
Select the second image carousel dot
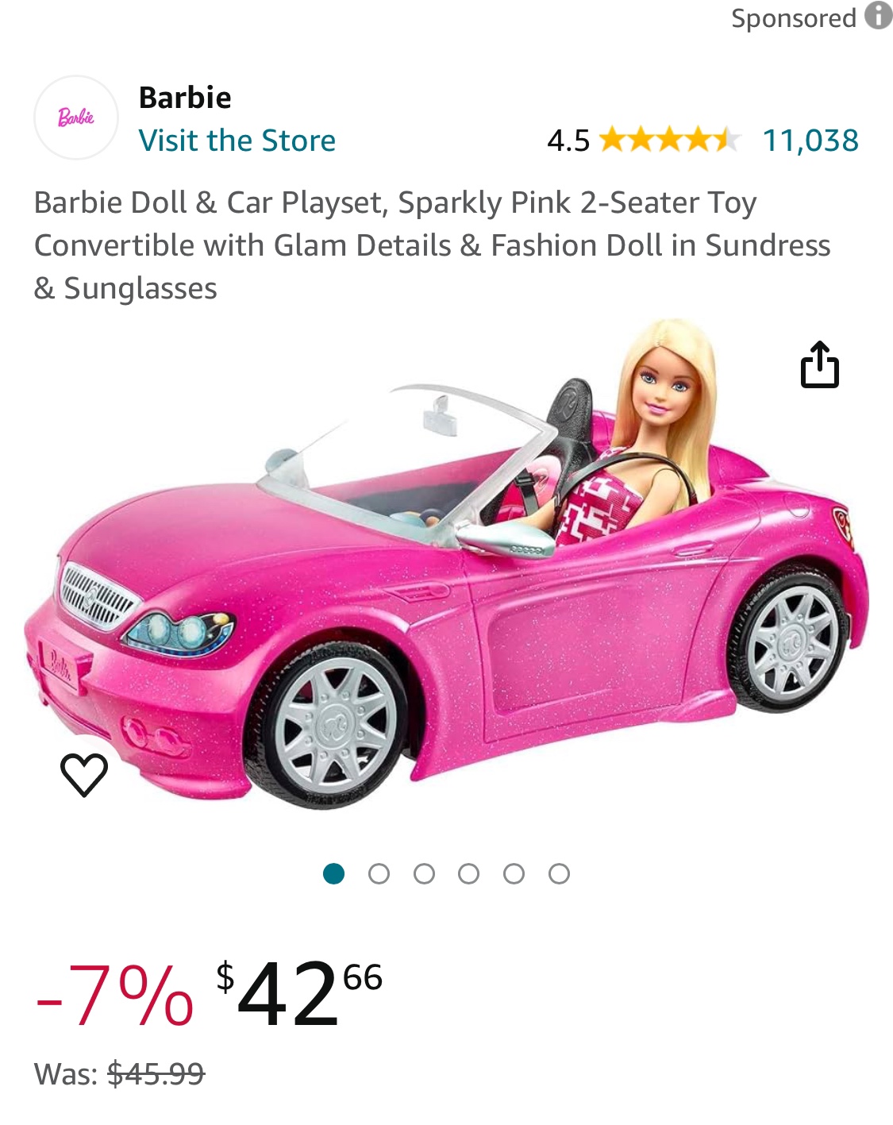coord(379,874)
